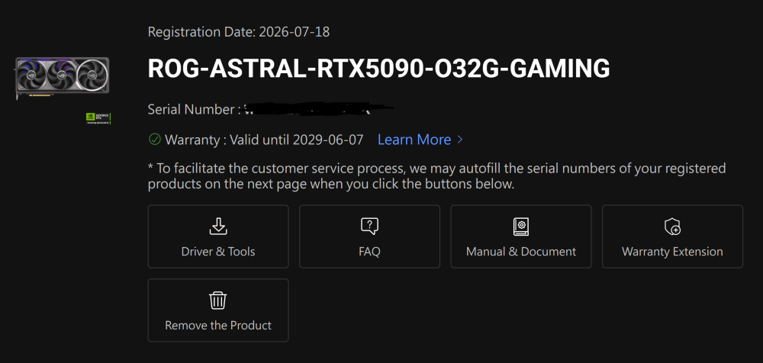Click the trash can icon
This screenshot has height=363, width=763.
pos(218,300)
